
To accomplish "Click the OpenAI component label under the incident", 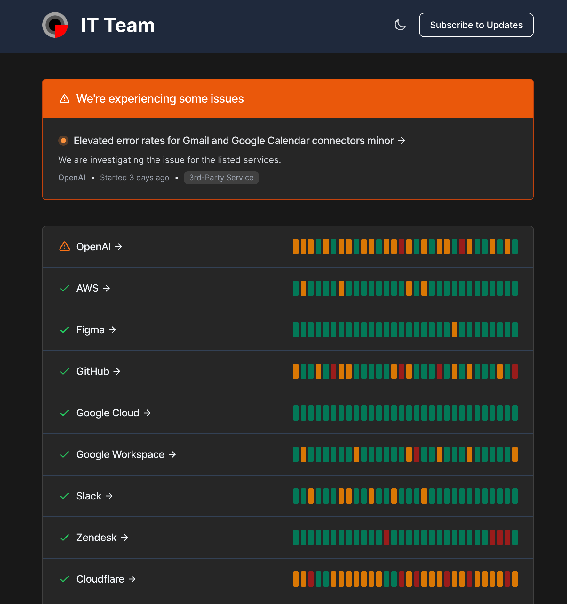I will 72,178.
